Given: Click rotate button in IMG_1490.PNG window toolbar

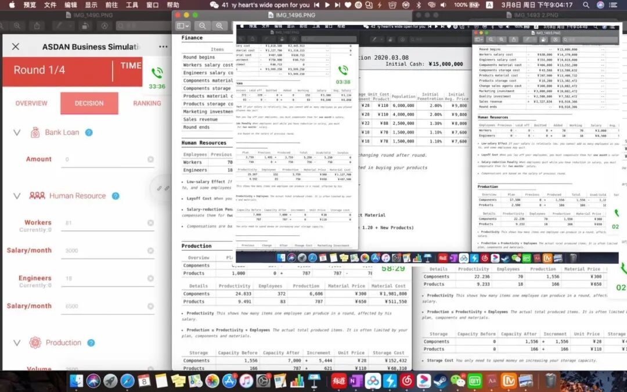Looking at the screenshot, I should point(85,26).
